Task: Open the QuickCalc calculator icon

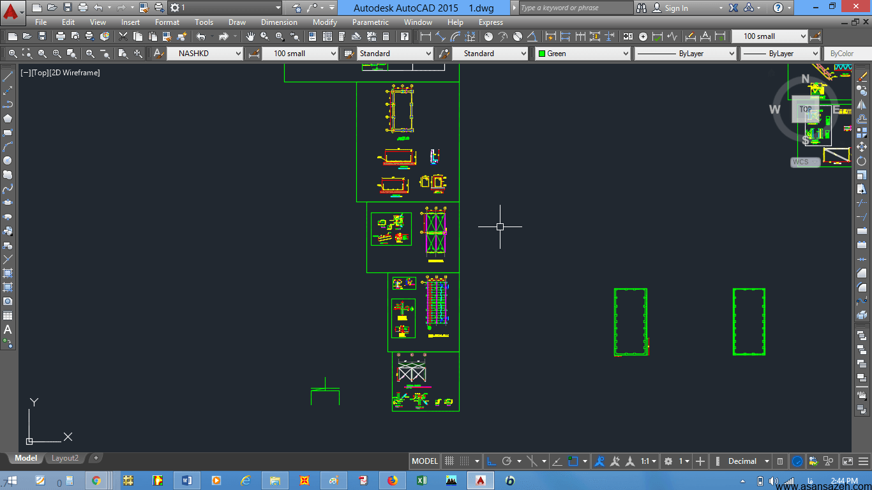Action: [386, 36]
